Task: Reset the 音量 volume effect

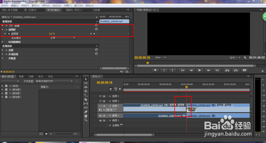Action: tap(96, 50)
